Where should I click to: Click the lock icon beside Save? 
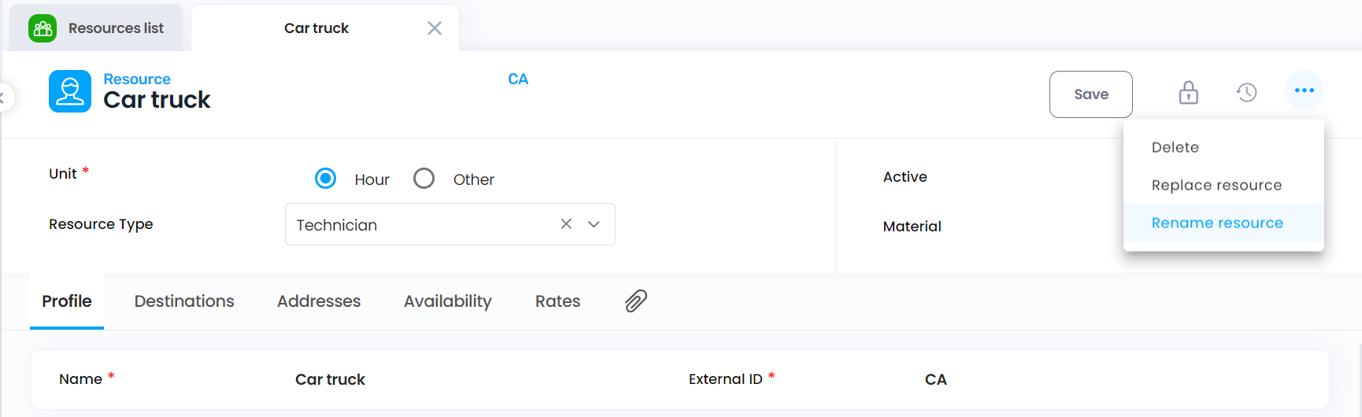click(x=1188, y=93)
